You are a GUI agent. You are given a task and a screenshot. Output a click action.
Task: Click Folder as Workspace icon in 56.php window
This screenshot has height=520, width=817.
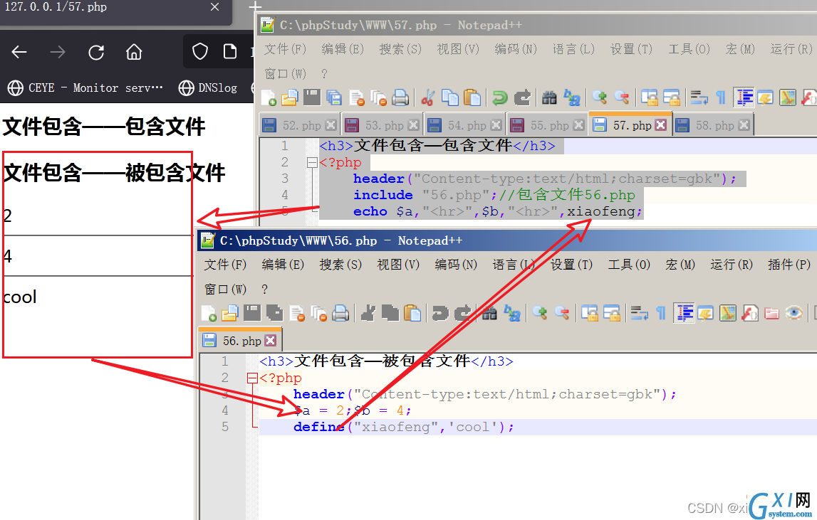[x=771, y=313]
